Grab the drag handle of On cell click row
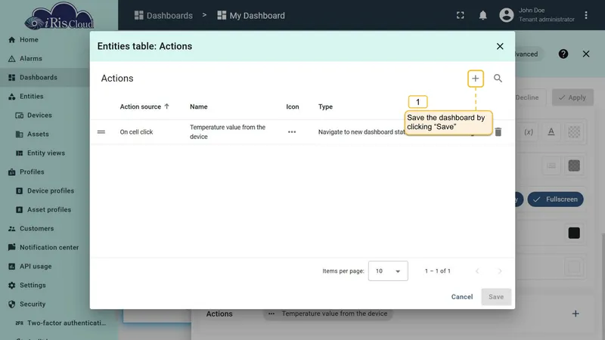Image resolution: width=605 pixels, height=340 pixels. coord(101,131)
